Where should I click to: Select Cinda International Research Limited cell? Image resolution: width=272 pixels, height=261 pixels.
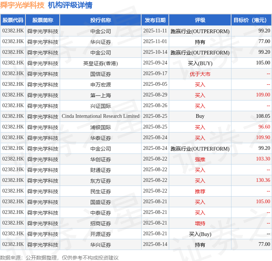point(101,116)
